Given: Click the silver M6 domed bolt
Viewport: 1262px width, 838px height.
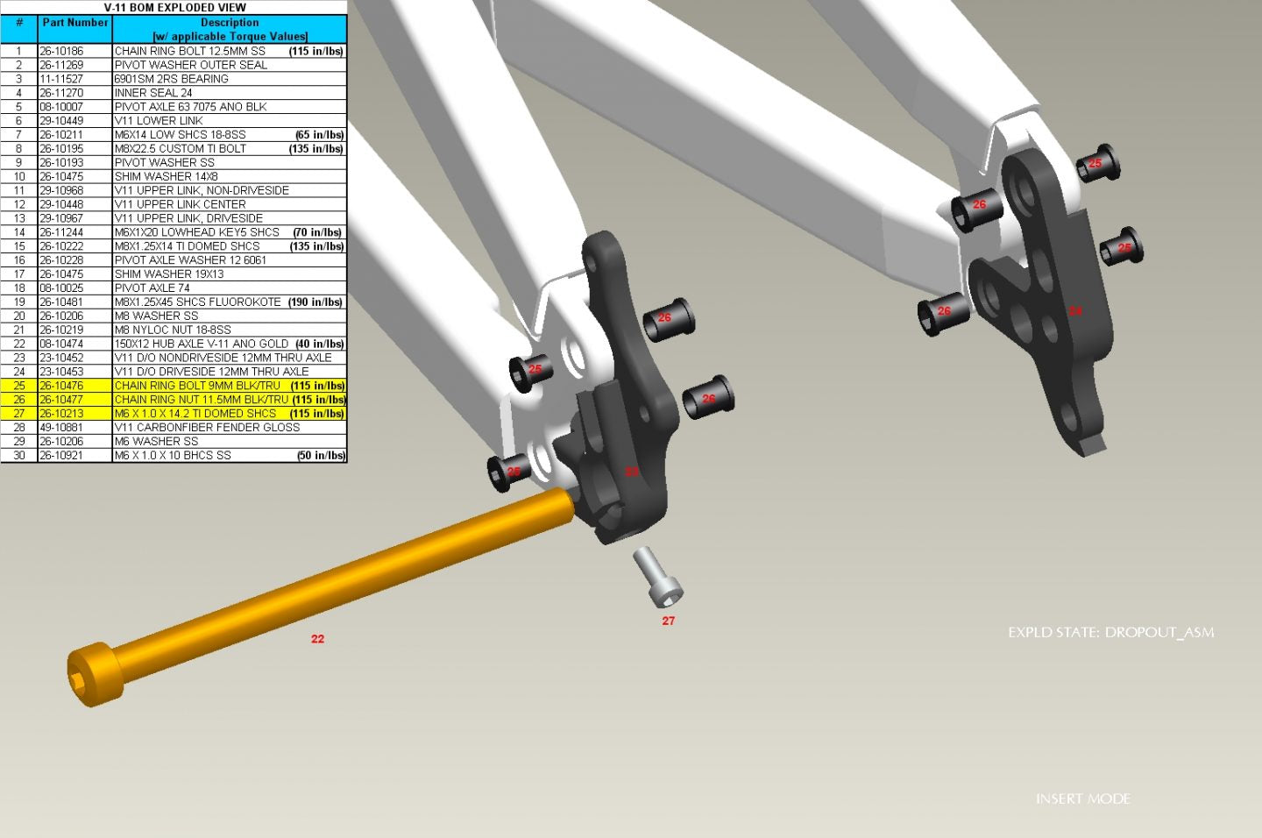Looking at the screenshot, I should click(x=658, y=577).
